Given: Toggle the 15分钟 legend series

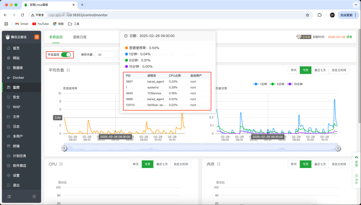Looking at the screenshot, I should (295, 84).
